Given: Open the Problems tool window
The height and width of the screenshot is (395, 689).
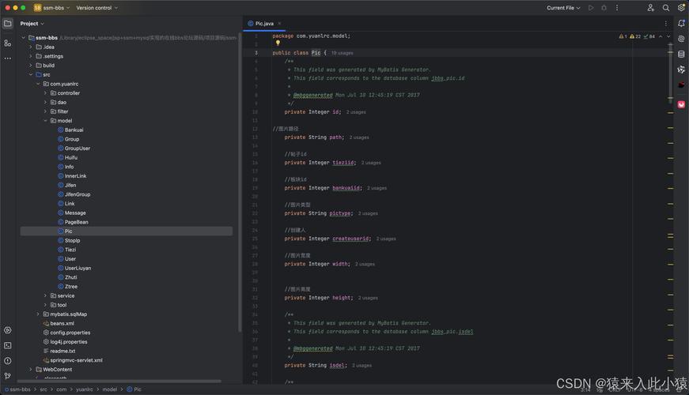Looking at the screenshot, I should point(8,361).
